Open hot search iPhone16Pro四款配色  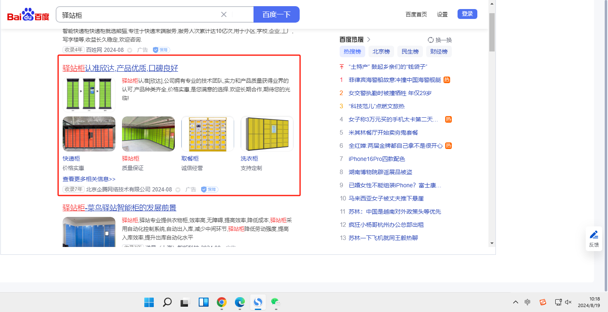(377, 159)
